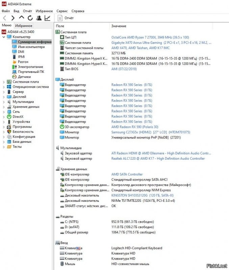Switch to the Избранное sidebar tab

click(x=24, y=26)
